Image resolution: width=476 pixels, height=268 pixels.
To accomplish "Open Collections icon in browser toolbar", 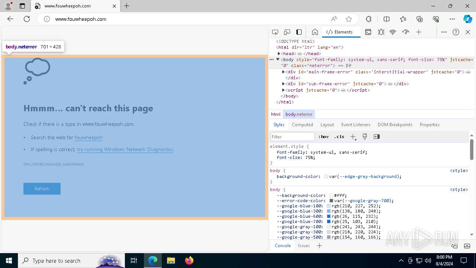I will click(419, 19).
